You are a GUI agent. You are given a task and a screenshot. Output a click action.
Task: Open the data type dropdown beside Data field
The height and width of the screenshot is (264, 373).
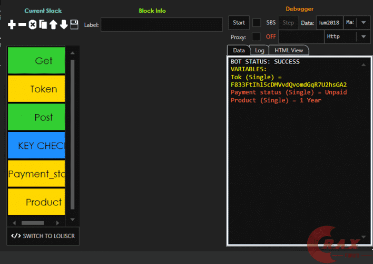click(357, 23)
